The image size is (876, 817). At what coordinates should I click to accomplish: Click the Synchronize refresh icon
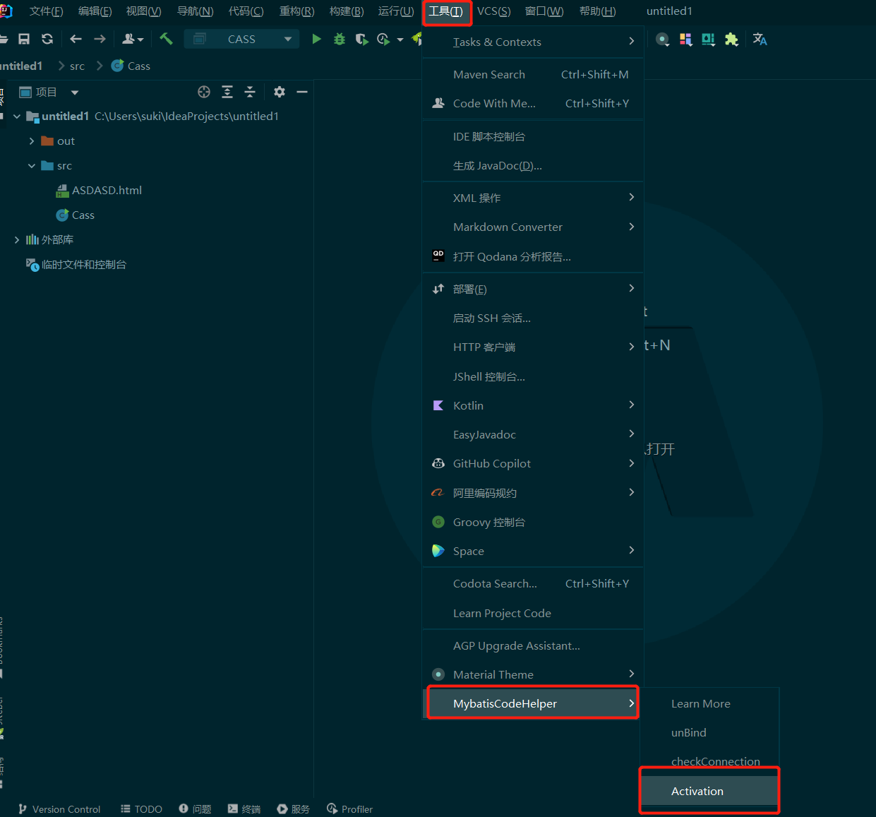coord(47,39)
